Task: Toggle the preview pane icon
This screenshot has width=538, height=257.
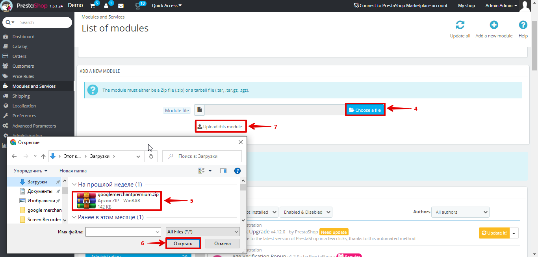Action: pyautogui.click(x=223, y=171)
